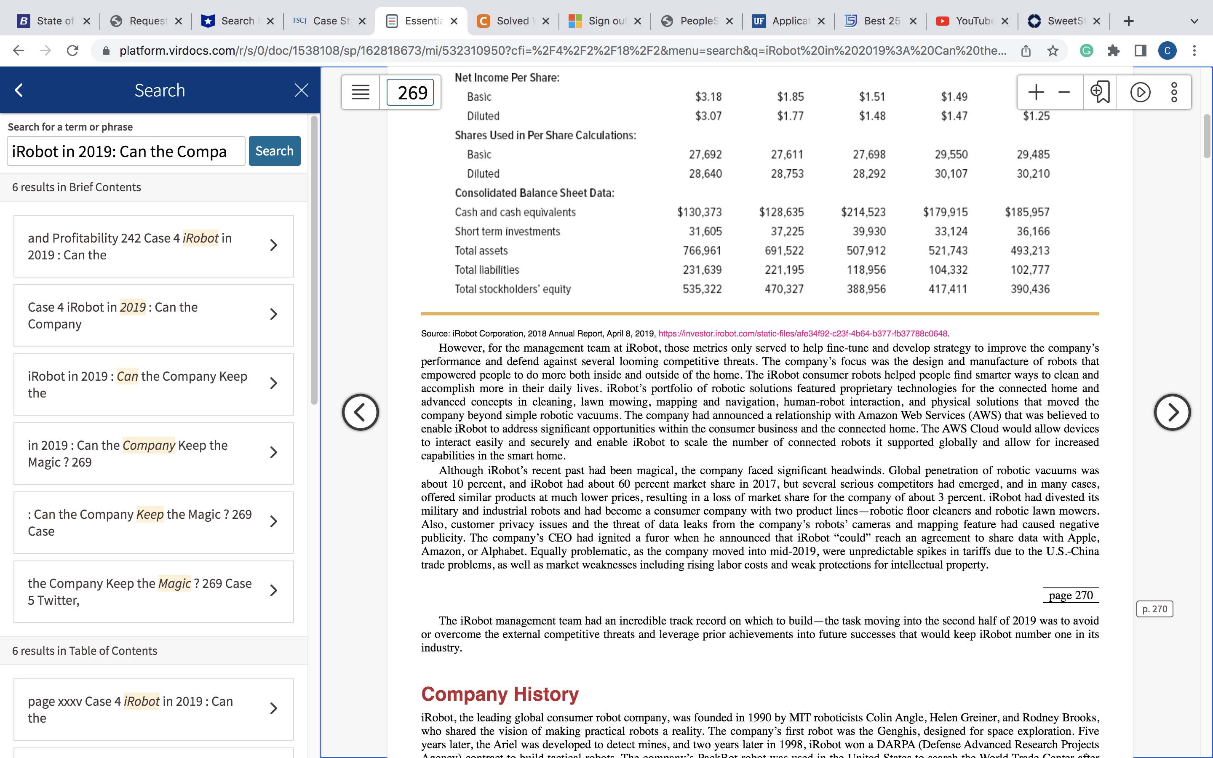
Task: Start read-aloud playback
Action: 1140,92
